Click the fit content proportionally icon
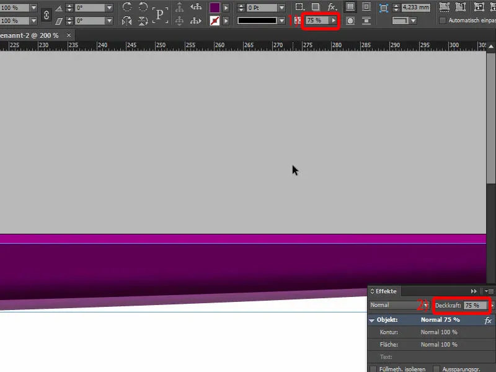The width and height of the screenshot is (496, 372). tap(461, 7)
